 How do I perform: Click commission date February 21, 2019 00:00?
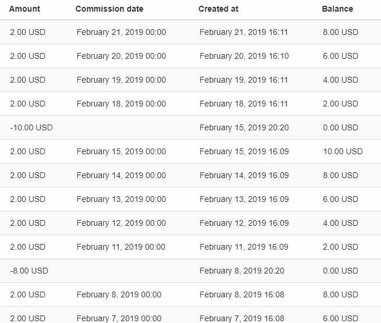tap(121, 32)
